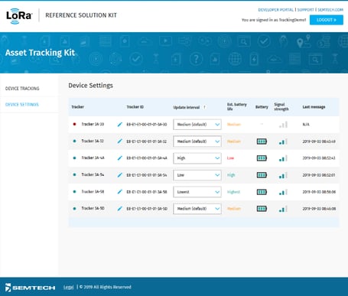The height and width of the screenshot is (296, 348).
Task: Open the Developer Portal link
Action: click(276, 10)
